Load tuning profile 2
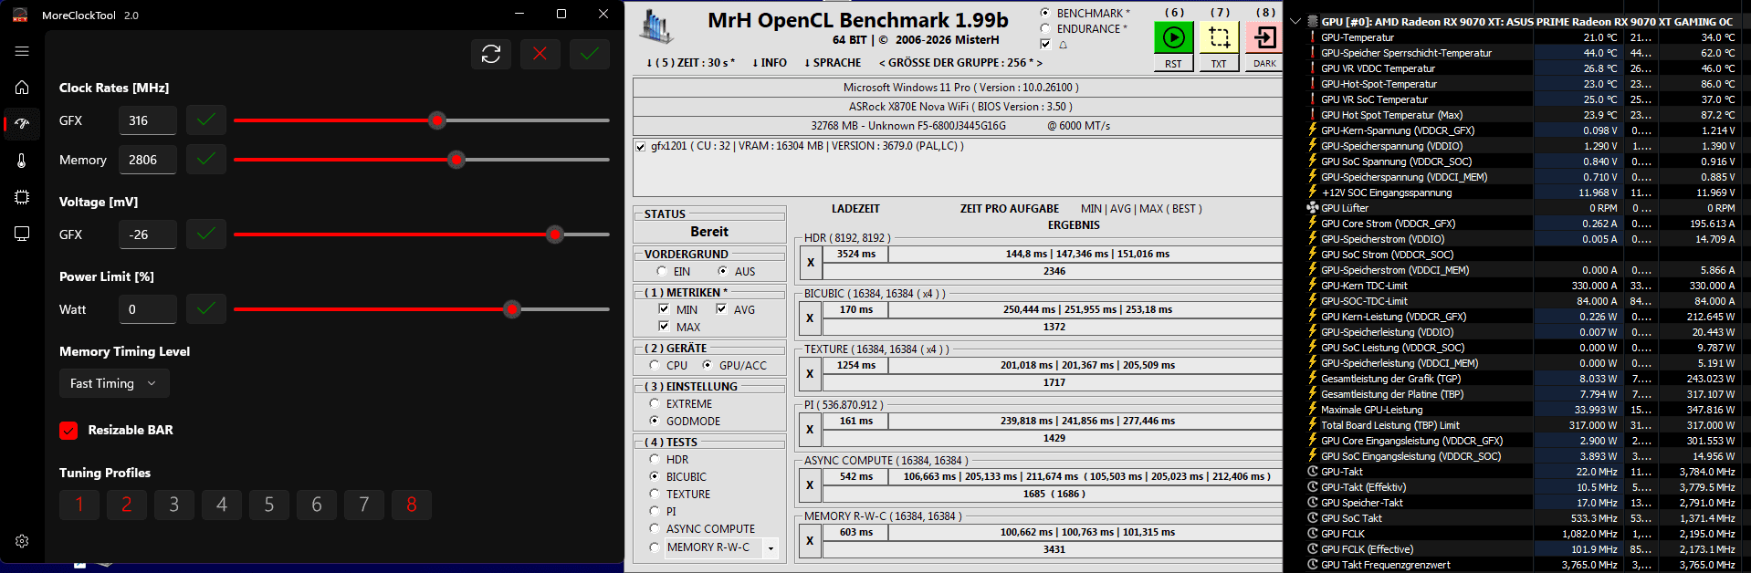 tap(127, 505)
